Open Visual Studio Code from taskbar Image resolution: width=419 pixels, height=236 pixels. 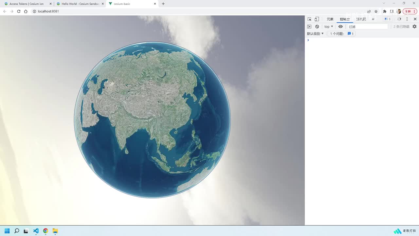point(36,231)
